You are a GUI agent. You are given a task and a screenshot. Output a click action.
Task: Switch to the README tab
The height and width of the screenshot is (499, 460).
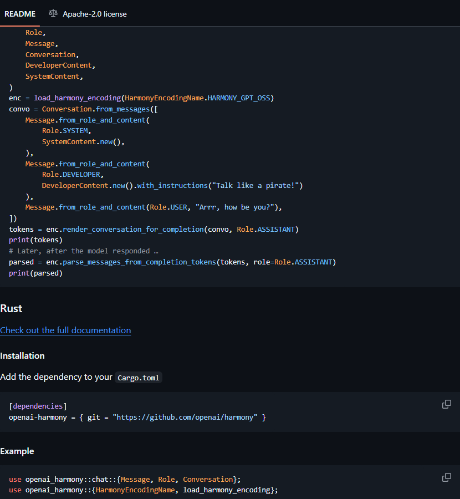pos(20,14)
